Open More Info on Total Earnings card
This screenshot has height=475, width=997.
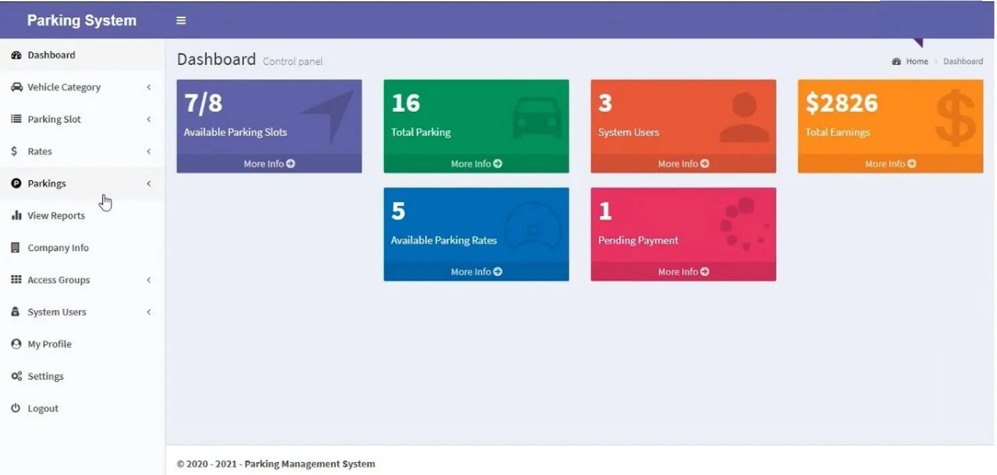point(890,163)
